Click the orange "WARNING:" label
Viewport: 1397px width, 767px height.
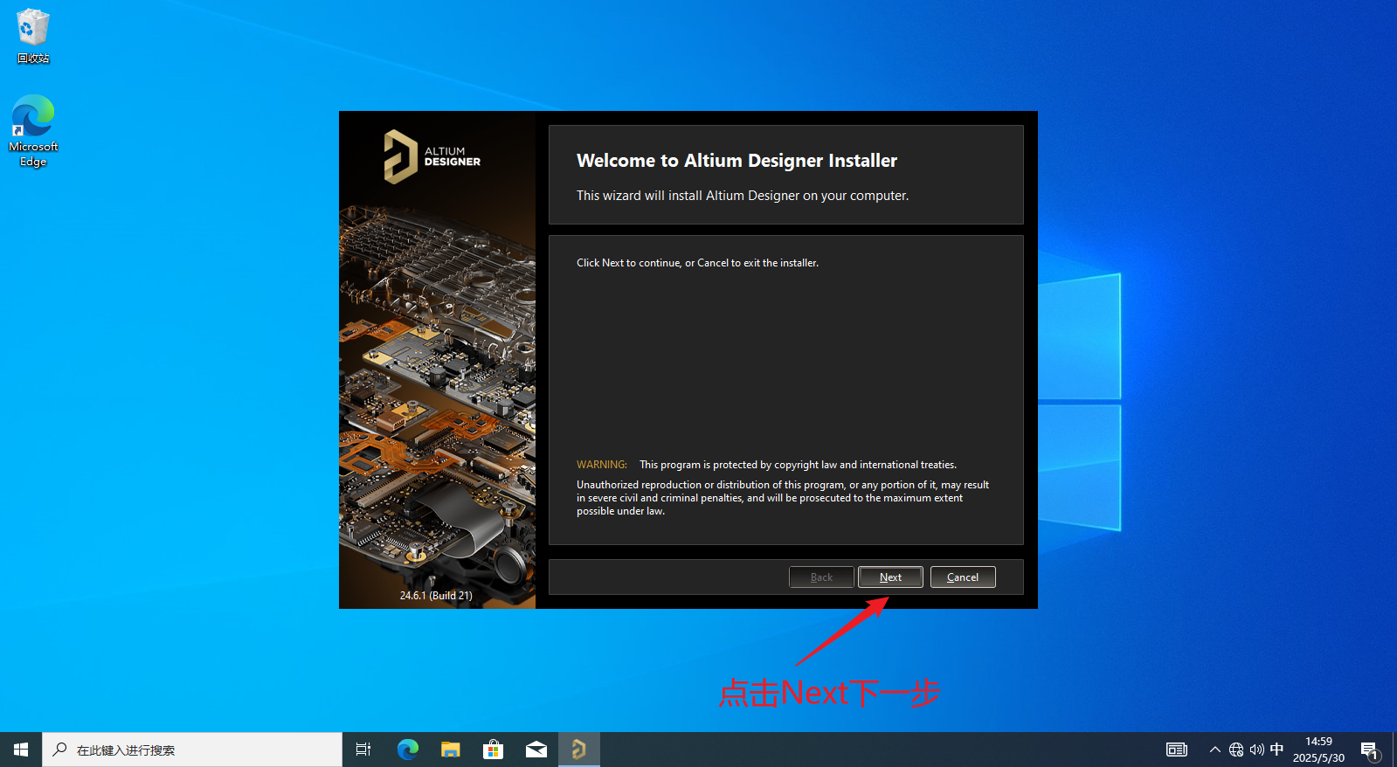(602, 465)
